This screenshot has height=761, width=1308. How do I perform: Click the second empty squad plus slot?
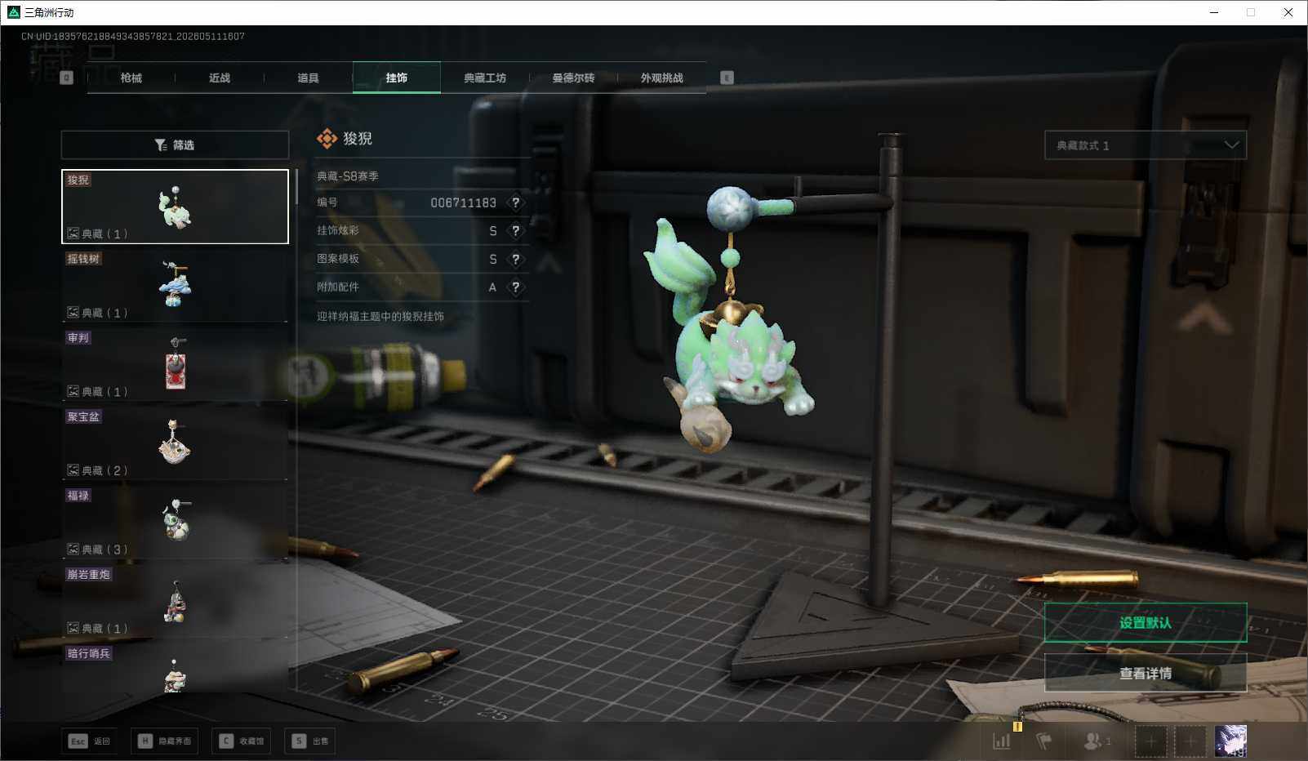click(x=1190, y=741)
